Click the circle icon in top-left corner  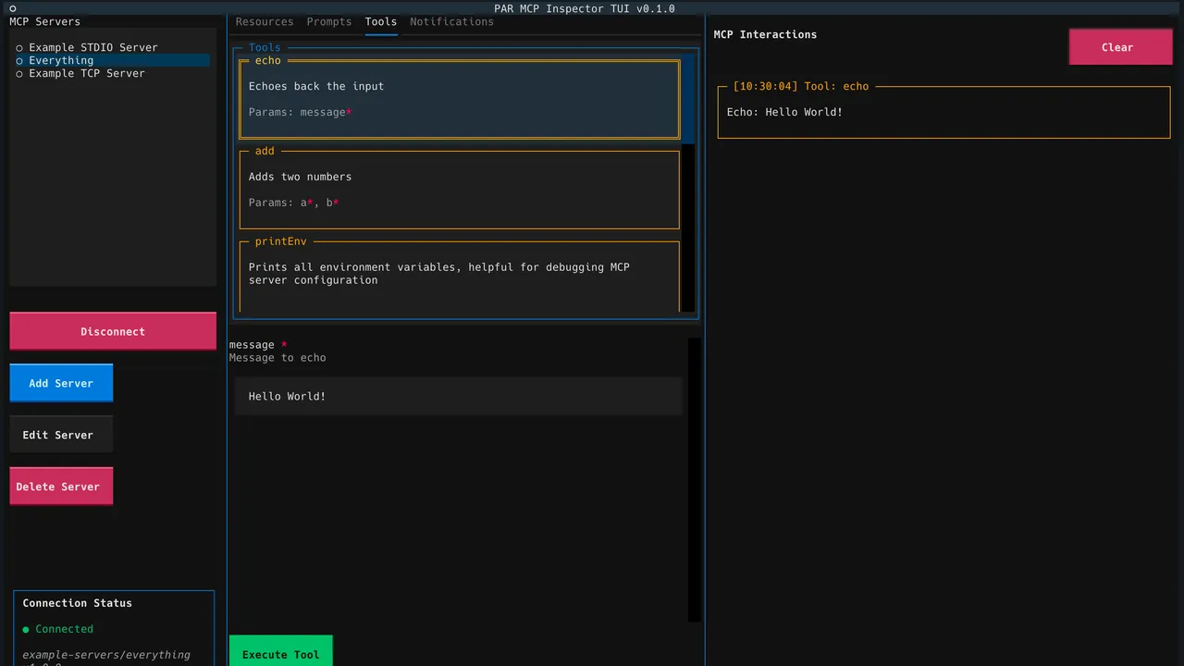pos(13,8)
